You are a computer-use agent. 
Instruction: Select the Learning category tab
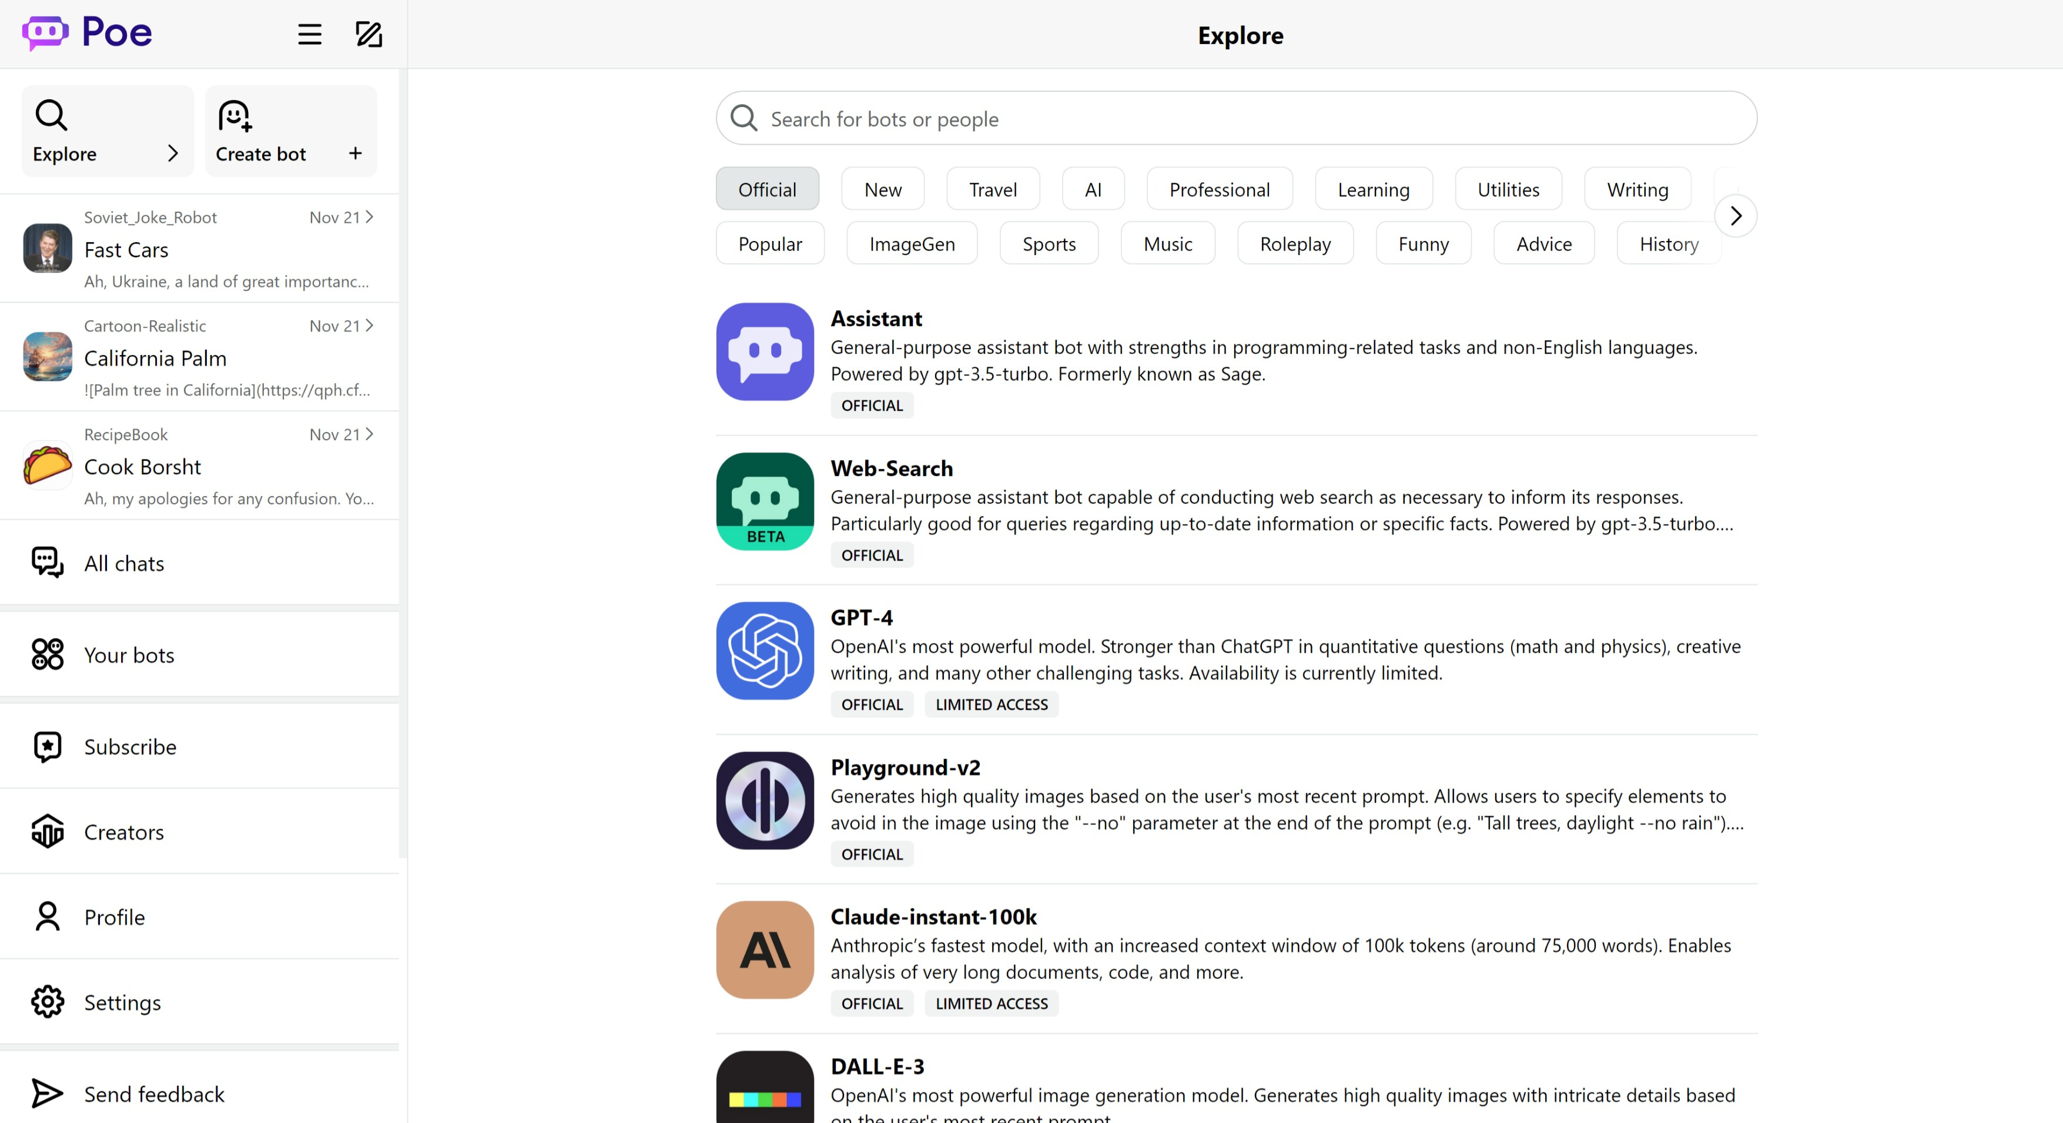[x=1374, y=189]
